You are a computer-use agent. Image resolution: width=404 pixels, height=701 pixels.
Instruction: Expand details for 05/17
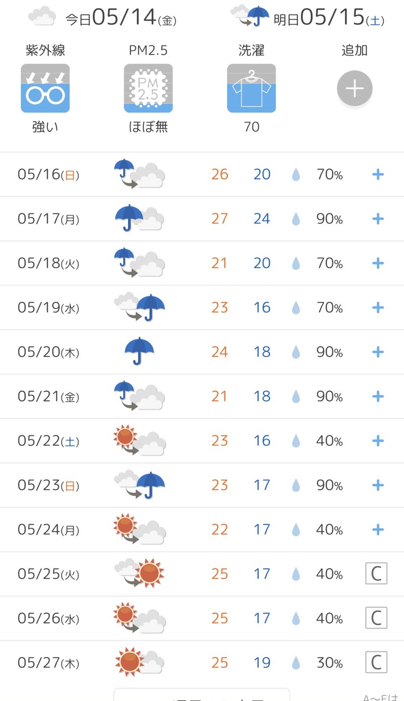(x=378, y=219)
